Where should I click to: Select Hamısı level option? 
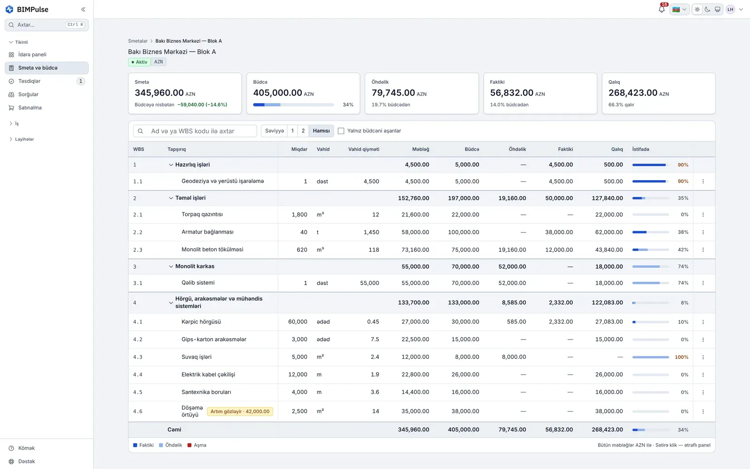tap(321, 131)
